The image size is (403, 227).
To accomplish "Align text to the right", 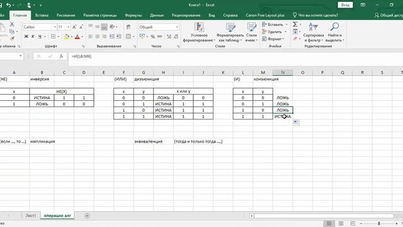I will (x=104, y=37).
